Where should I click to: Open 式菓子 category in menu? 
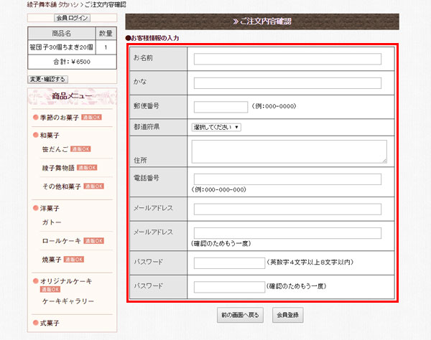tap(50, 323)
